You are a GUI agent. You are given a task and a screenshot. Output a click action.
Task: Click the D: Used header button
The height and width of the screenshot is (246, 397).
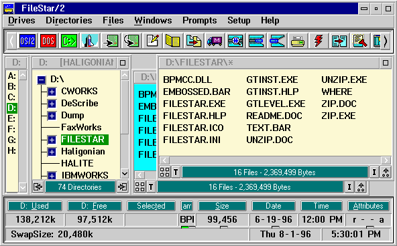(35, 206)
